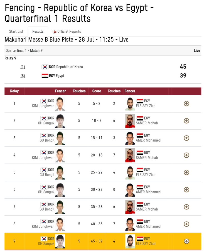This screenshot has height=251, width=204.
Task: Click Korea flag icon in match summary
Action: click(45, 67)
